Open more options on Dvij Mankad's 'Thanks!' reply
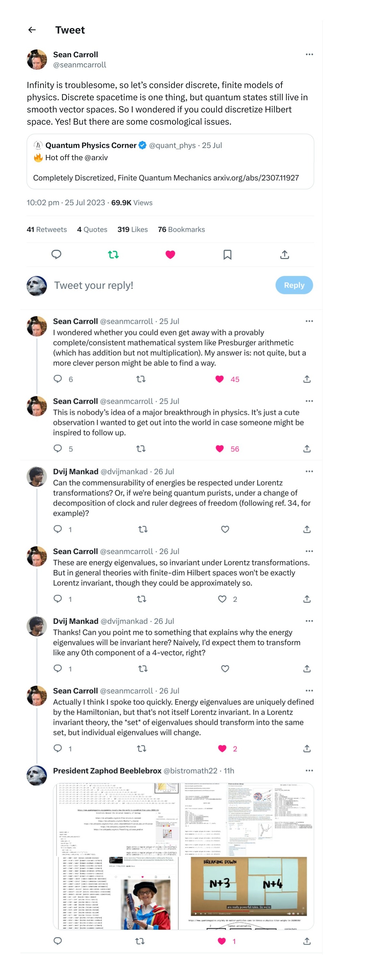This screenshot has height=975, width=367. (x=309, y=621)
